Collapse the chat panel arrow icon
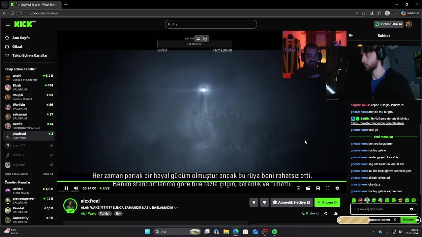 click(x=351, y=36)
